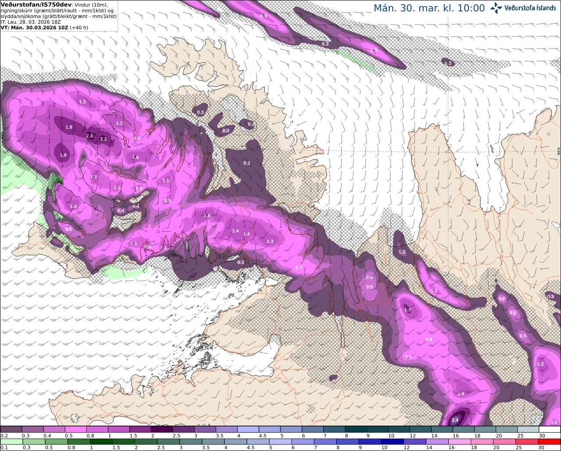This screenshot has height=451, width=561.
Task: Click the 0.7 precipitation value label
Action: click(x=299, y=268)
